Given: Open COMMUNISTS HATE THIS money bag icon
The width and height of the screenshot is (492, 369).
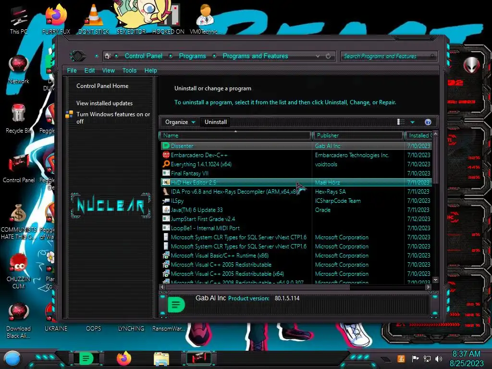Looking at the screenshot, I should click(19, 221).
